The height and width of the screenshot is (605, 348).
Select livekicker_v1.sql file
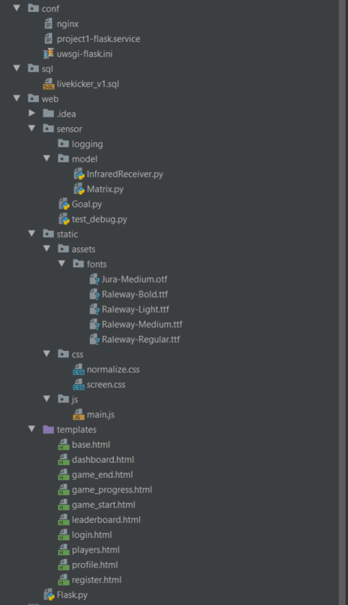88,84
